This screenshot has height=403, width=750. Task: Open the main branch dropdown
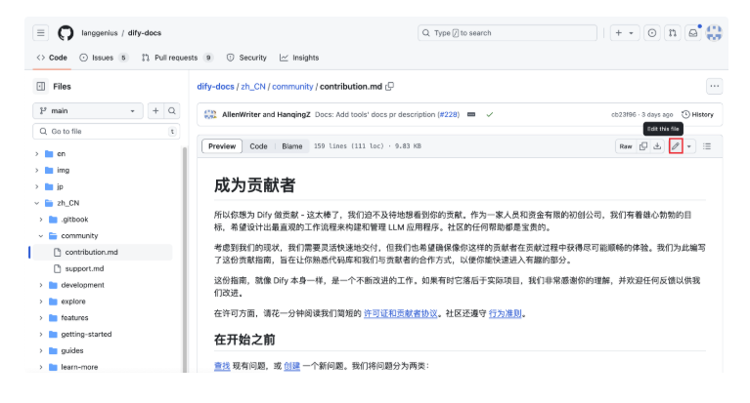pyautogui.click(x=88, y=111)
